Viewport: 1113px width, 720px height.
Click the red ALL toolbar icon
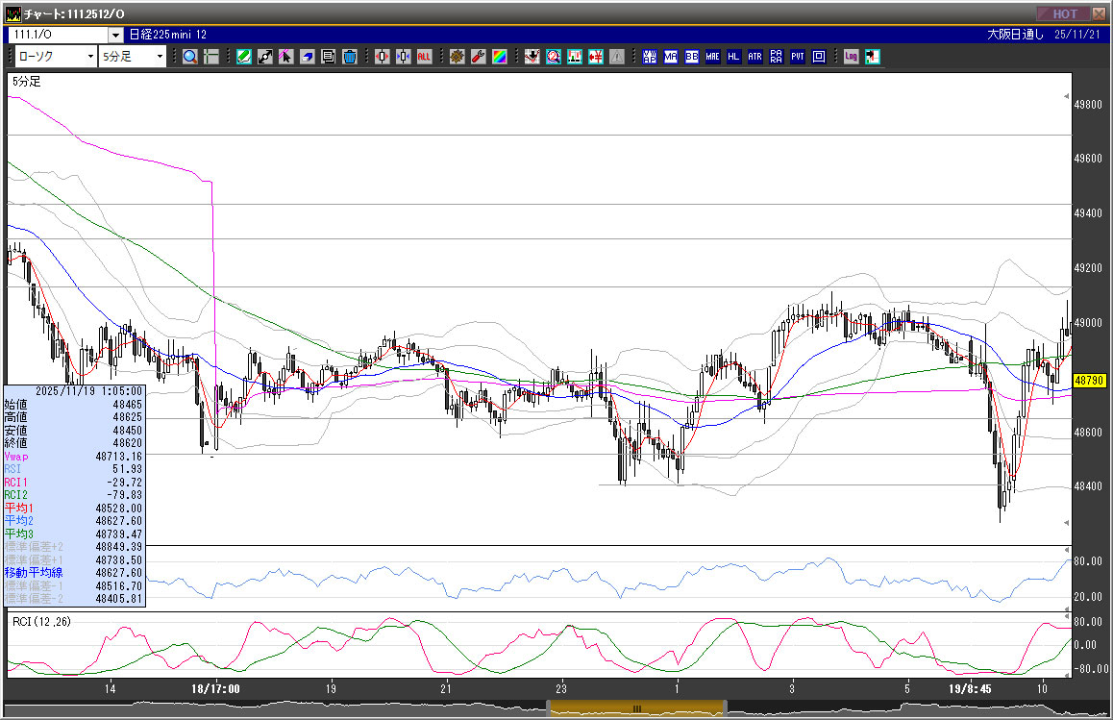coord(424,57)
